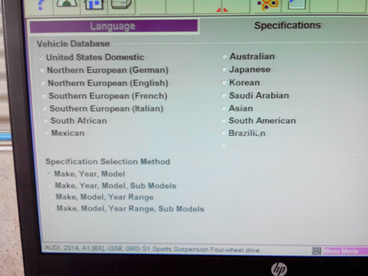This screenshot has width=368, height=276.
Task: Go to the home screen house icon
Action: point(94,5)
